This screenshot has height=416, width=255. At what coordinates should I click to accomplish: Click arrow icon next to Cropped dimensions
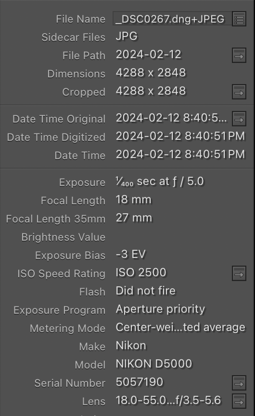click(239, 92)
